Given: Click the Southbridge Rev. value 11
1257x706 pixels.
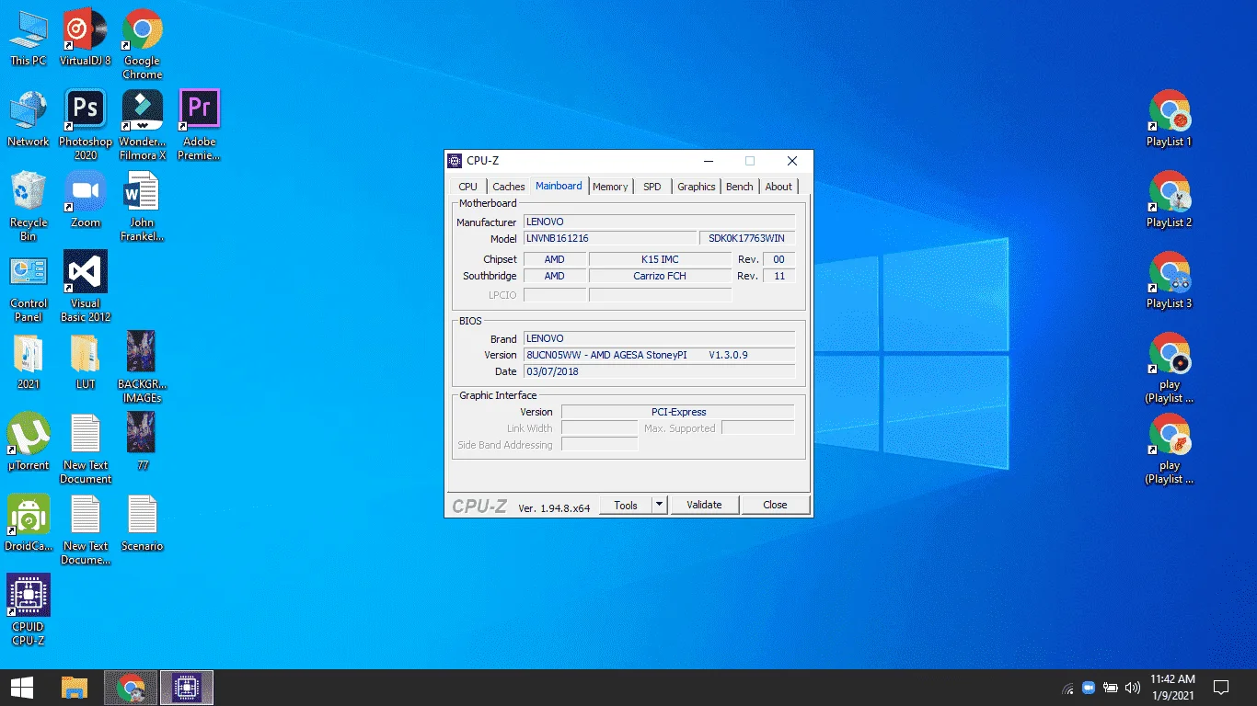Looking at the screenshot, I should coord(779,276).
